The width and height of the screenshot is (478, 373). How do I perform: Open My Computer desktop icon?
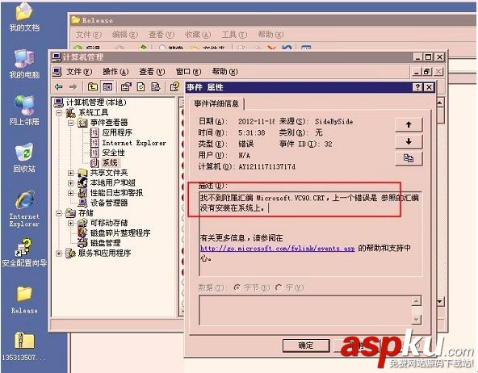tap(24, 64)
